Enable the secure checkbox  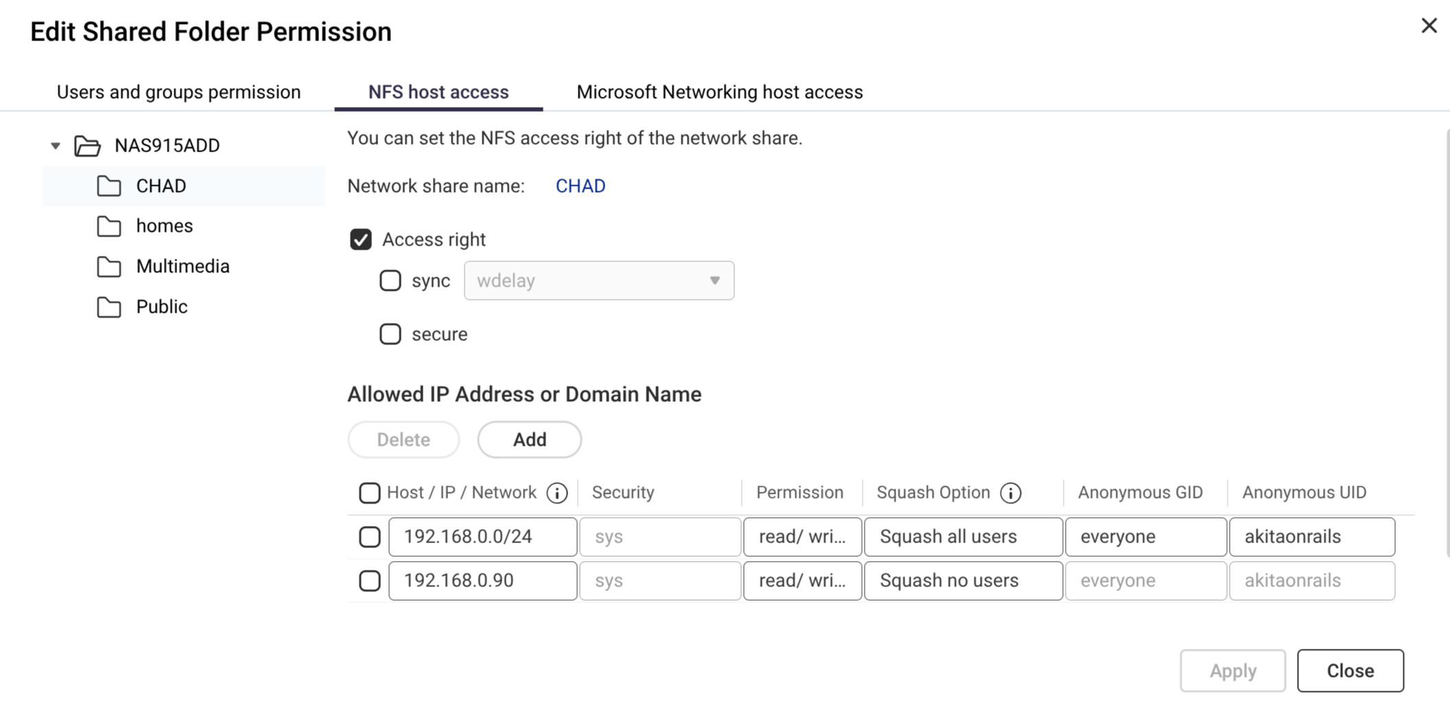tap(390, 334)
